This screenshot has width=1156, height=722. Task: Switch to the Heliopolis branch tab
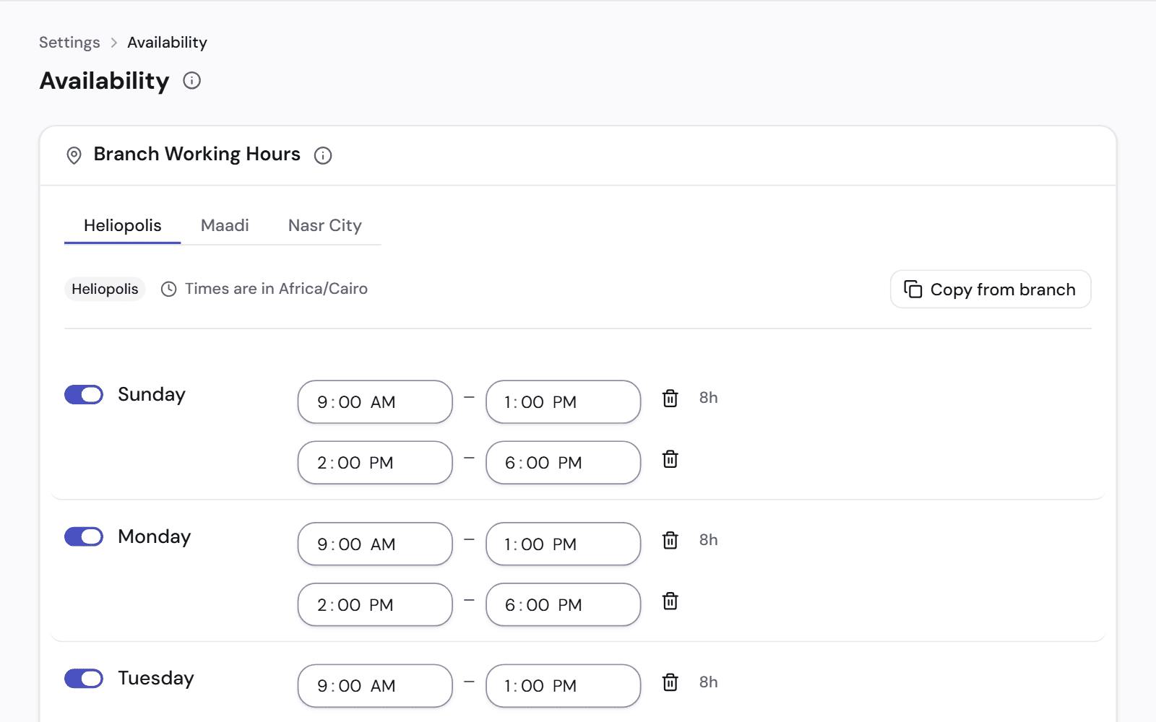pos(123,225)
